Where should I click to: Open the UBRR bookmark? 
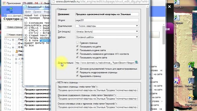click(28, 3)
